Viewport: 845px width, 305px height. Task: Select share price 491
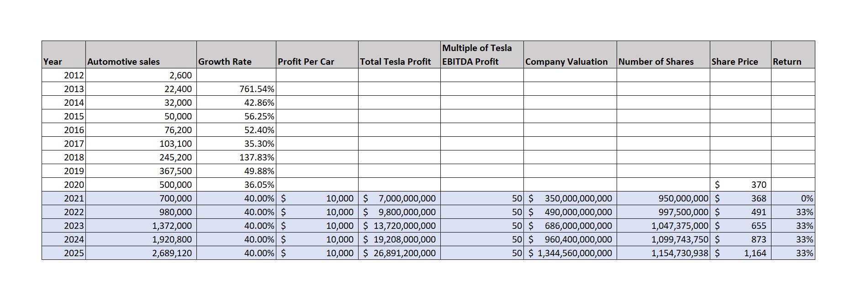coord(740,212)
